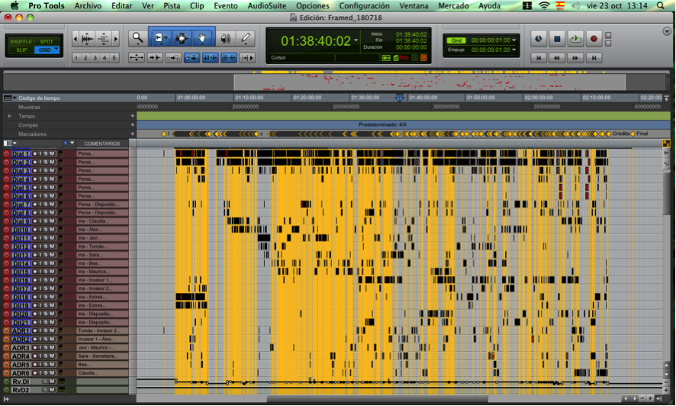Switch to Spot edit mode
This screenshot has width=676, height=406.
pos(47,42)
